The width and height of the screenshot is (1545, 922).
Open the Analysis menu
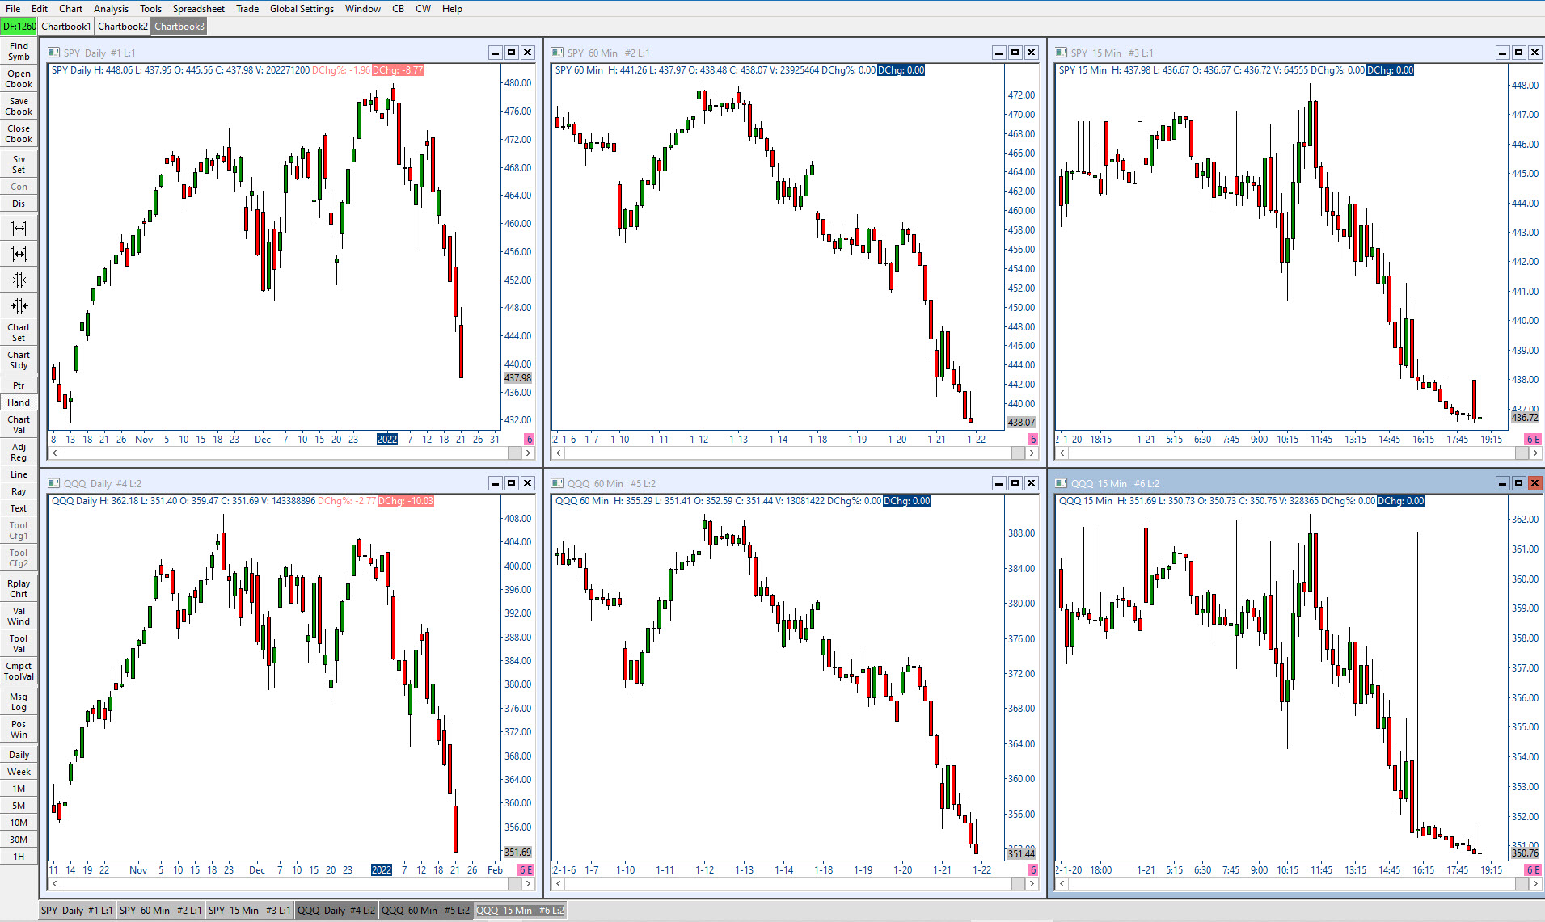(x=111, y=9)
